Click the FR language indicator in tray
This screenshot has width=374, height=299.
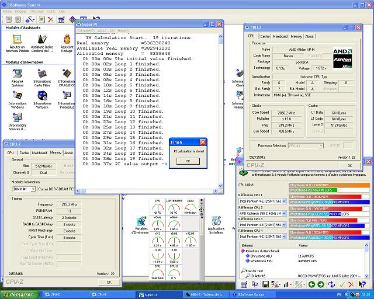339,295
